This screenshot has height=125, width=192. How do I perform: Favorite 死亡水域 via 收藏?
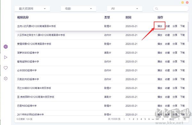coord(167,88)
